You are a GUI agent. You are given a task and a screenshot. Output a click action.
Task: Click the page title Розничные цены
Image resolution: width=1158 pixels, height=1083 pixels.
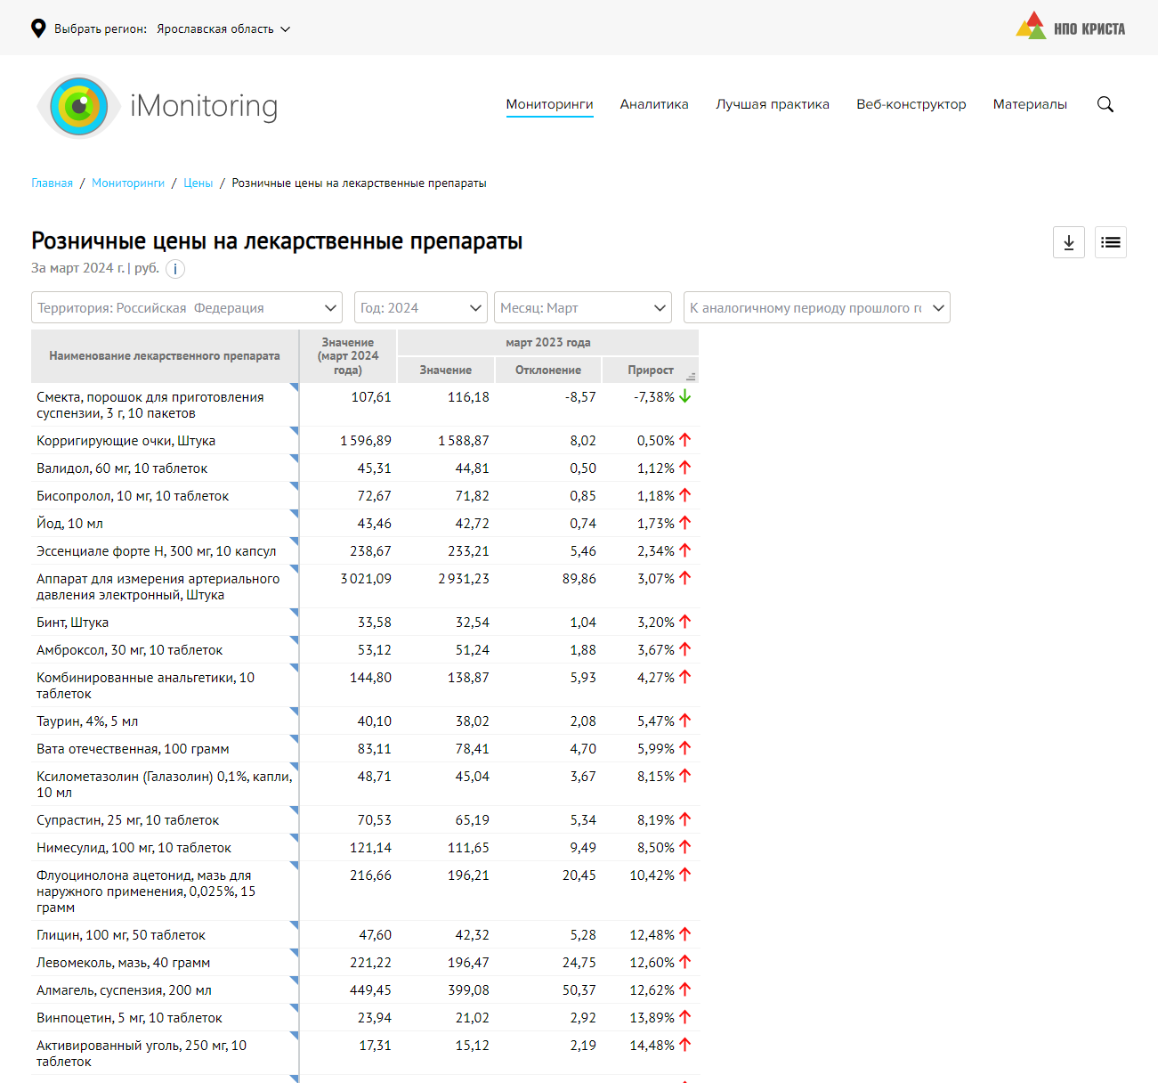click(277, 241)
